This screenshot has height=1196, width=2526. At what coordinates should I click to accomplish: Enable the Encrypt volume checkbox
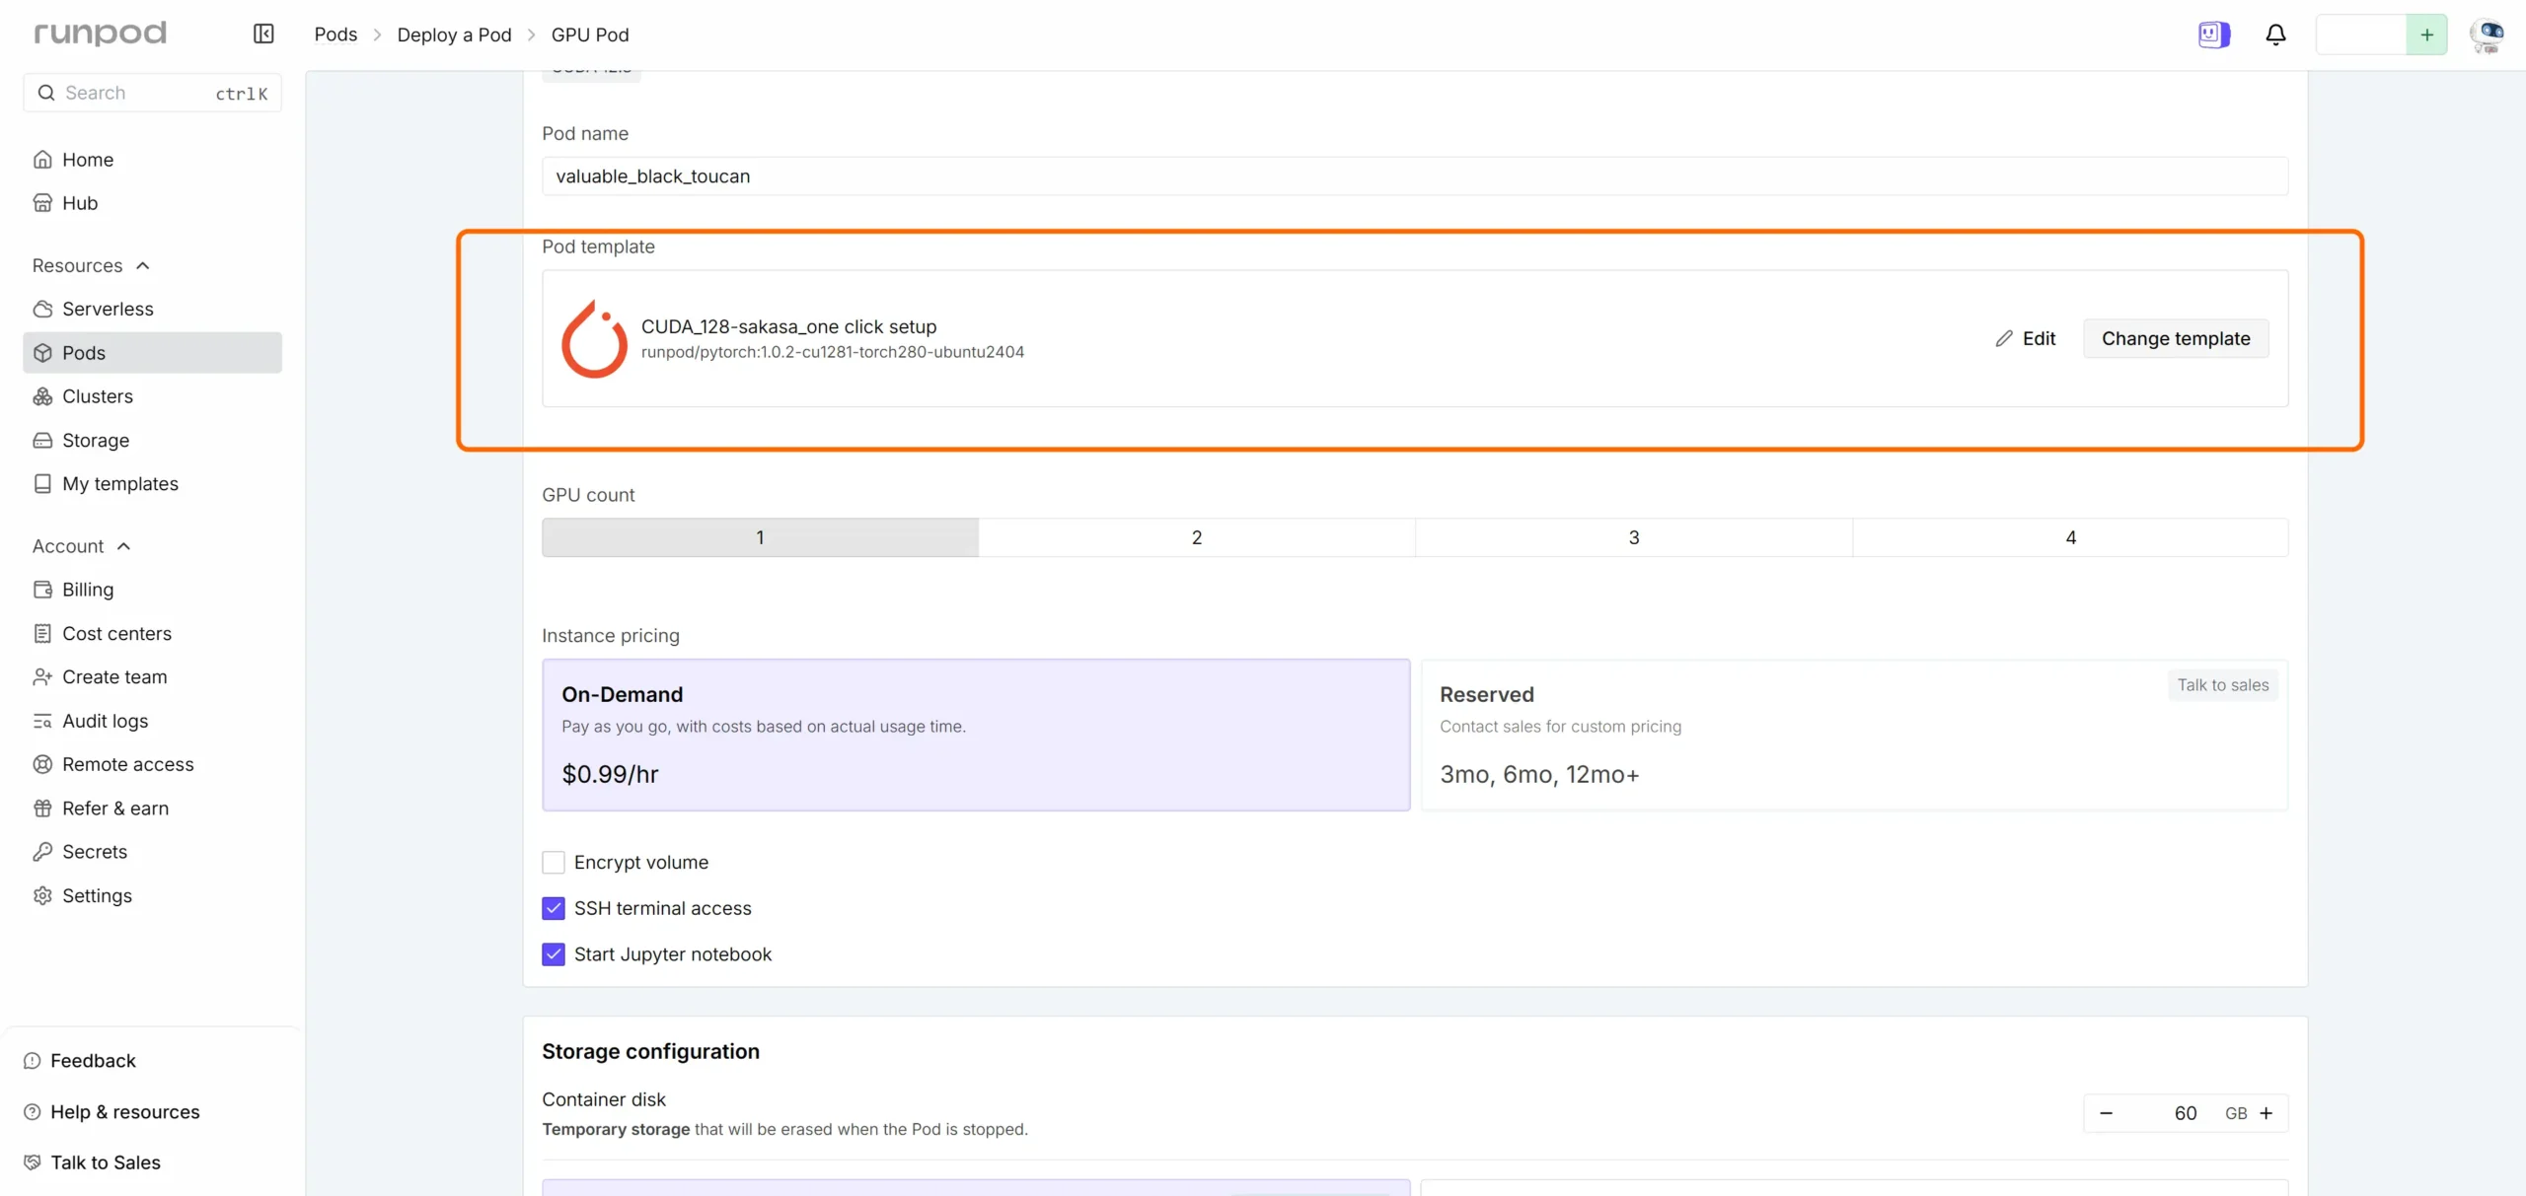pos(554,863)
